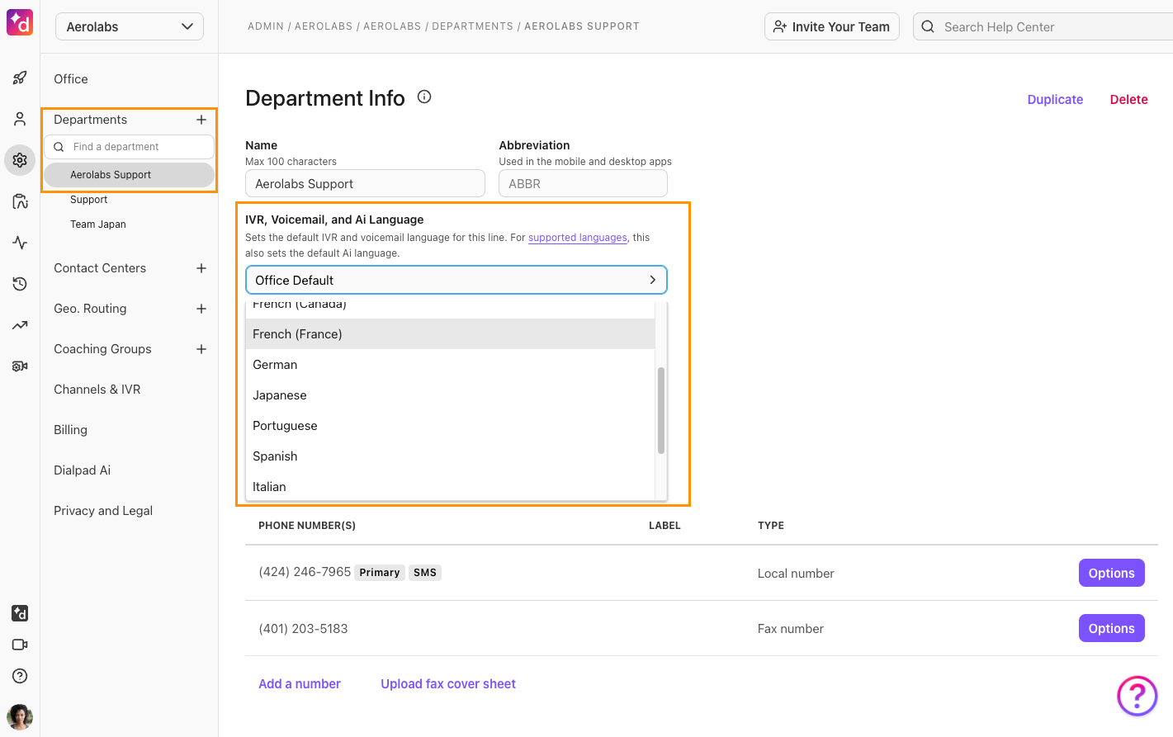Click Upload fax cover sheet link
This screenshot has width=1173, height=737.
[448, 683]
